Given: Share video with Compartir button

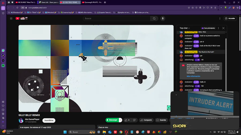Looking at the screenshot, I should (146, 120).
